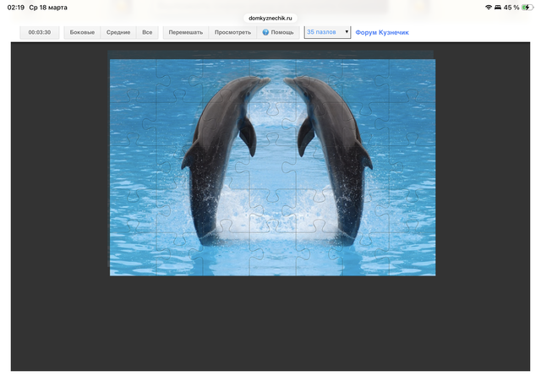Image resolution: width=541 pixels, height=376 pixels.
Task: Show only Боковые edge pieces
Action: (x=82, y=32)
